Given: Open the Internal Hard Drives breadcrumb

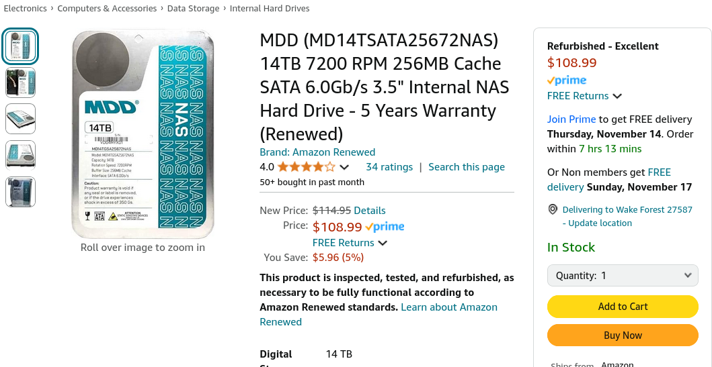Looking at the screenshot, I should [x=270, y=9].
